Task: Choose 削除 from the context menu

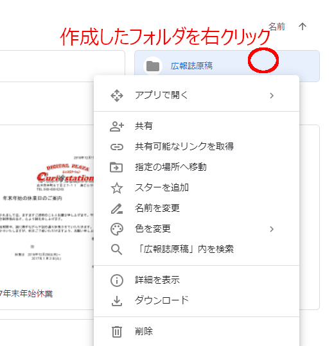Action: click(x=197, y=331)
